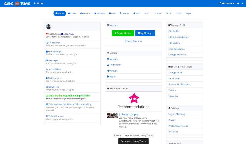Screen dimensions: 246x144
Task: Switch to the Chats tab
Action: (x=72, y=13)
